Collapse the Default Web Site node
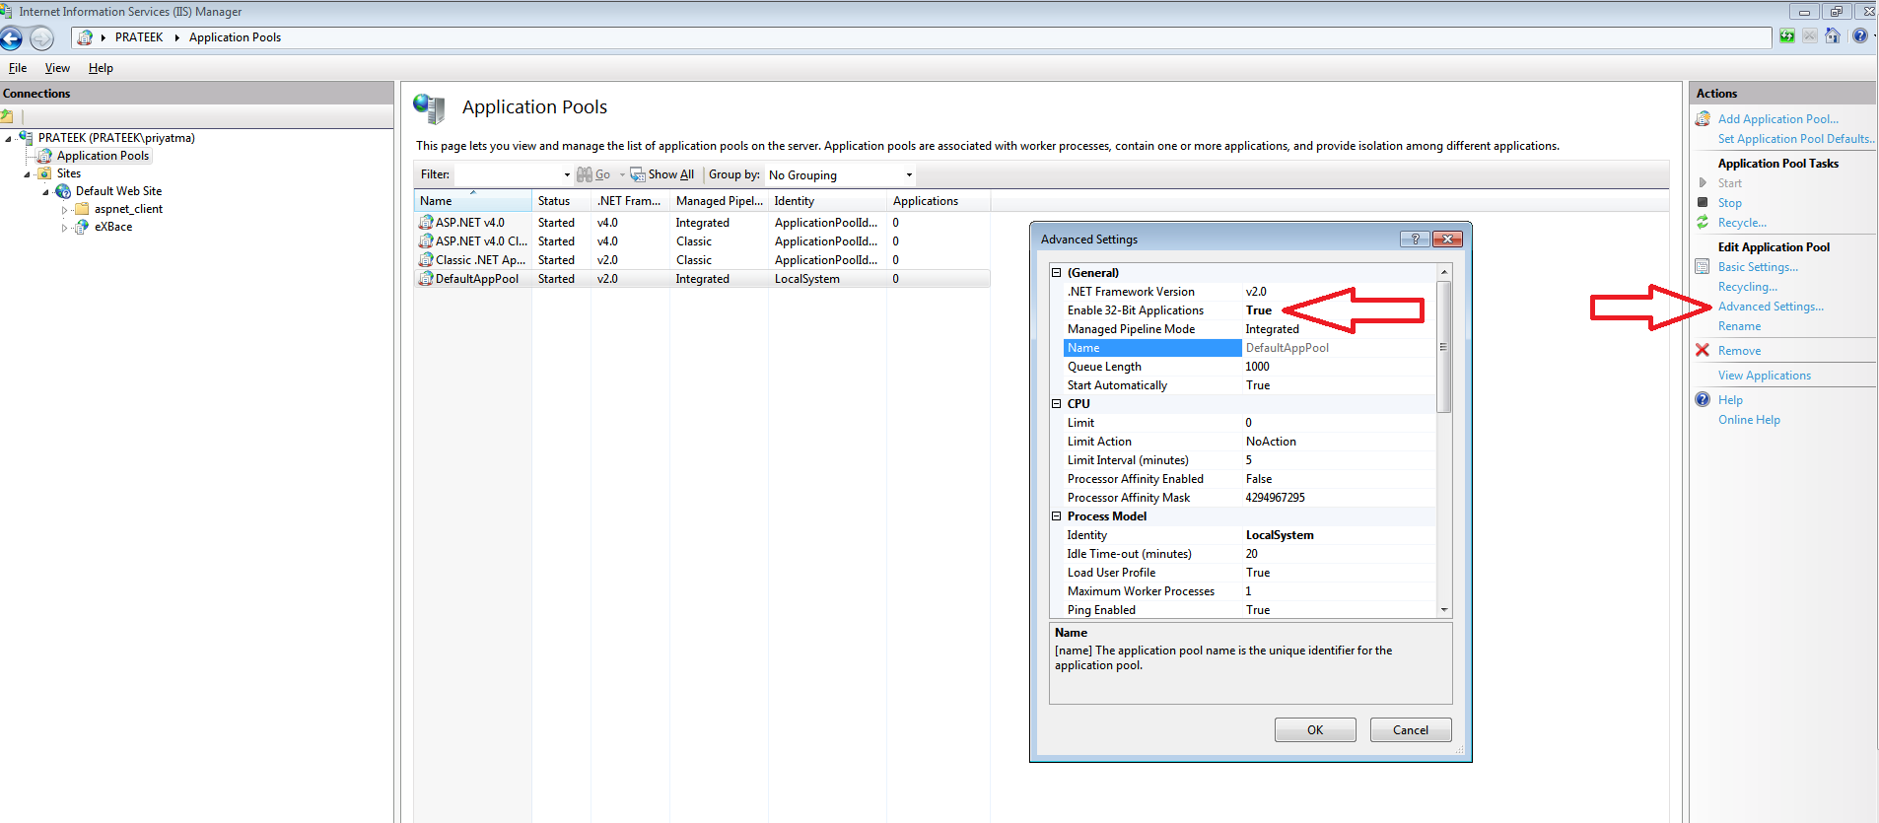This screenshot has height=823, width=1879. 46,192
